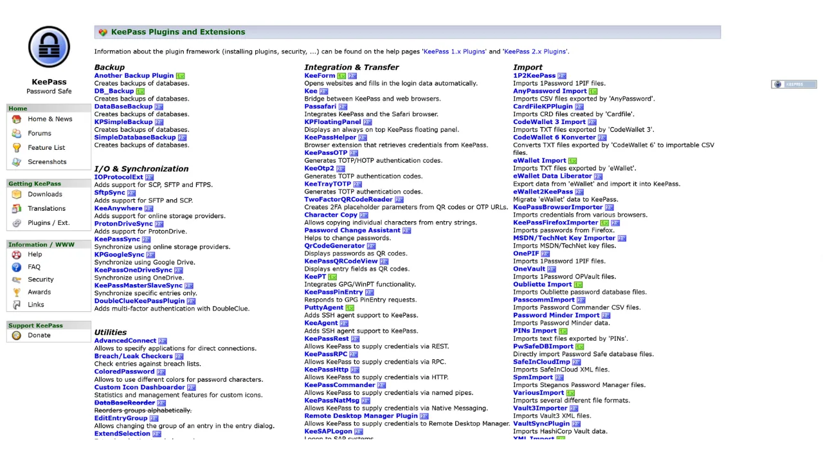The height and width of the screenshot is (459, 823).
Task: Click the Home & News house icon
Action: [x=16, y=119]
